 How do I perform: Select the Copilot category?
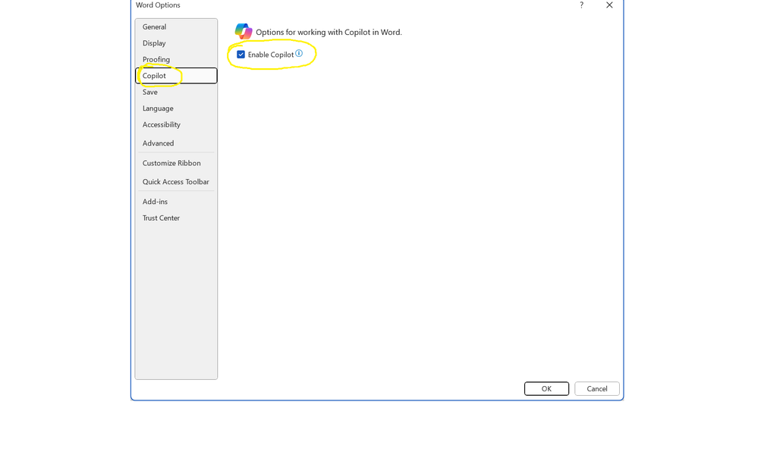click(176, 76)
